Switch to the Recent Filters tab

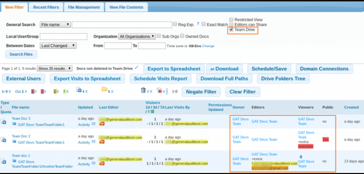point(46,7)
